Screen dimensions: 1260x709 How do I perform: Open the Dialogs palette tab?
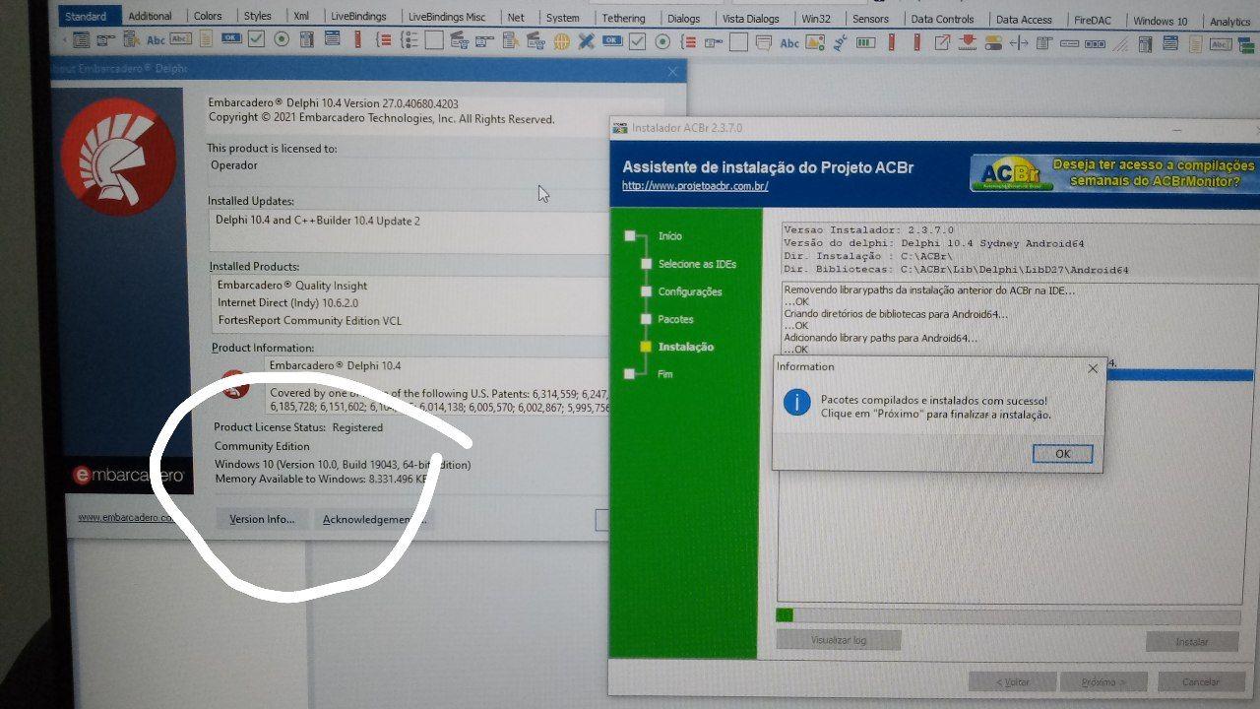684,18
